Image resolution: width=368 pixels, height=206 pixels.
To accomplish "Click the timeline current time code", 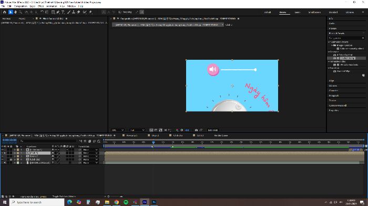I will click(x=9, y=140).
